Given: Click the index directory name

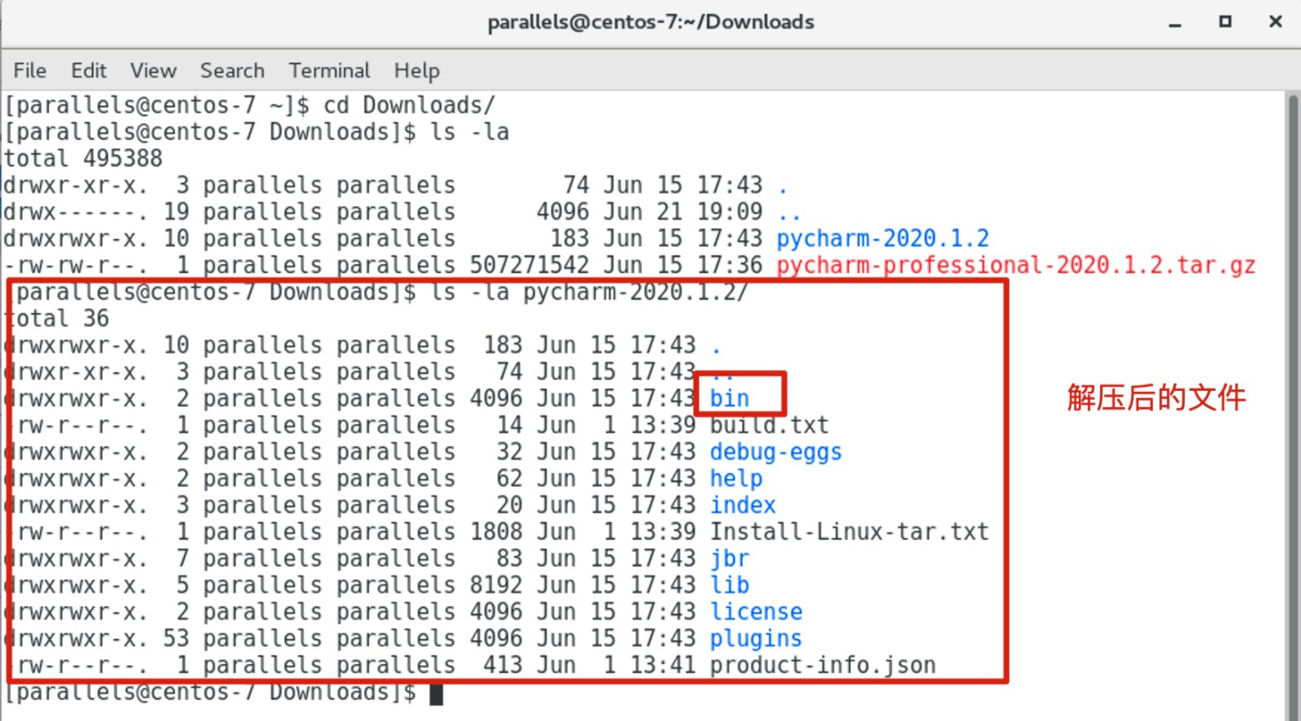Looking at the screenshot, I should click(742, 505).
